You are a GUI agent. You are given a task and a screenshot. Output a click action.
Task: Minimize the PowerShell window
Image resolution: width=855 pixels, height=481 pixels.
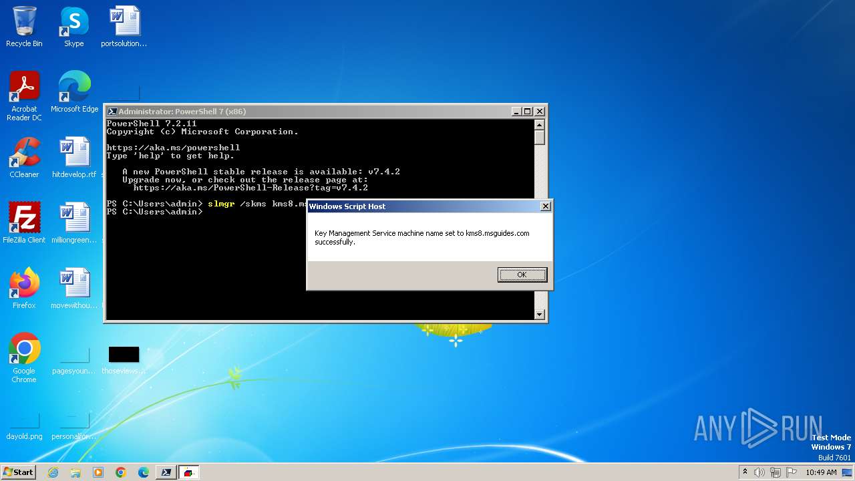(516, 112)
